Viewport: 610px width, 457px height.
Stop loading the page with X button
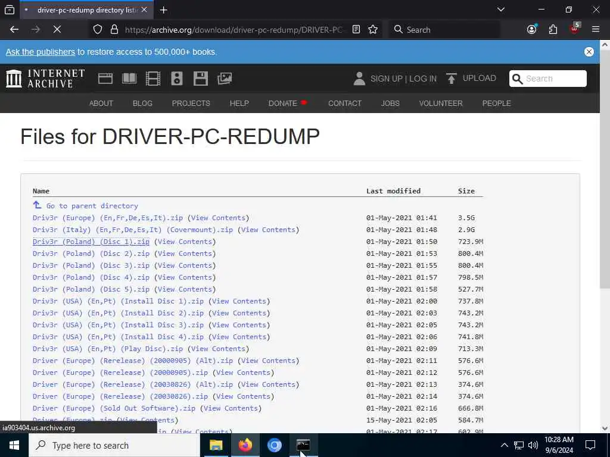tap(57, 30)
